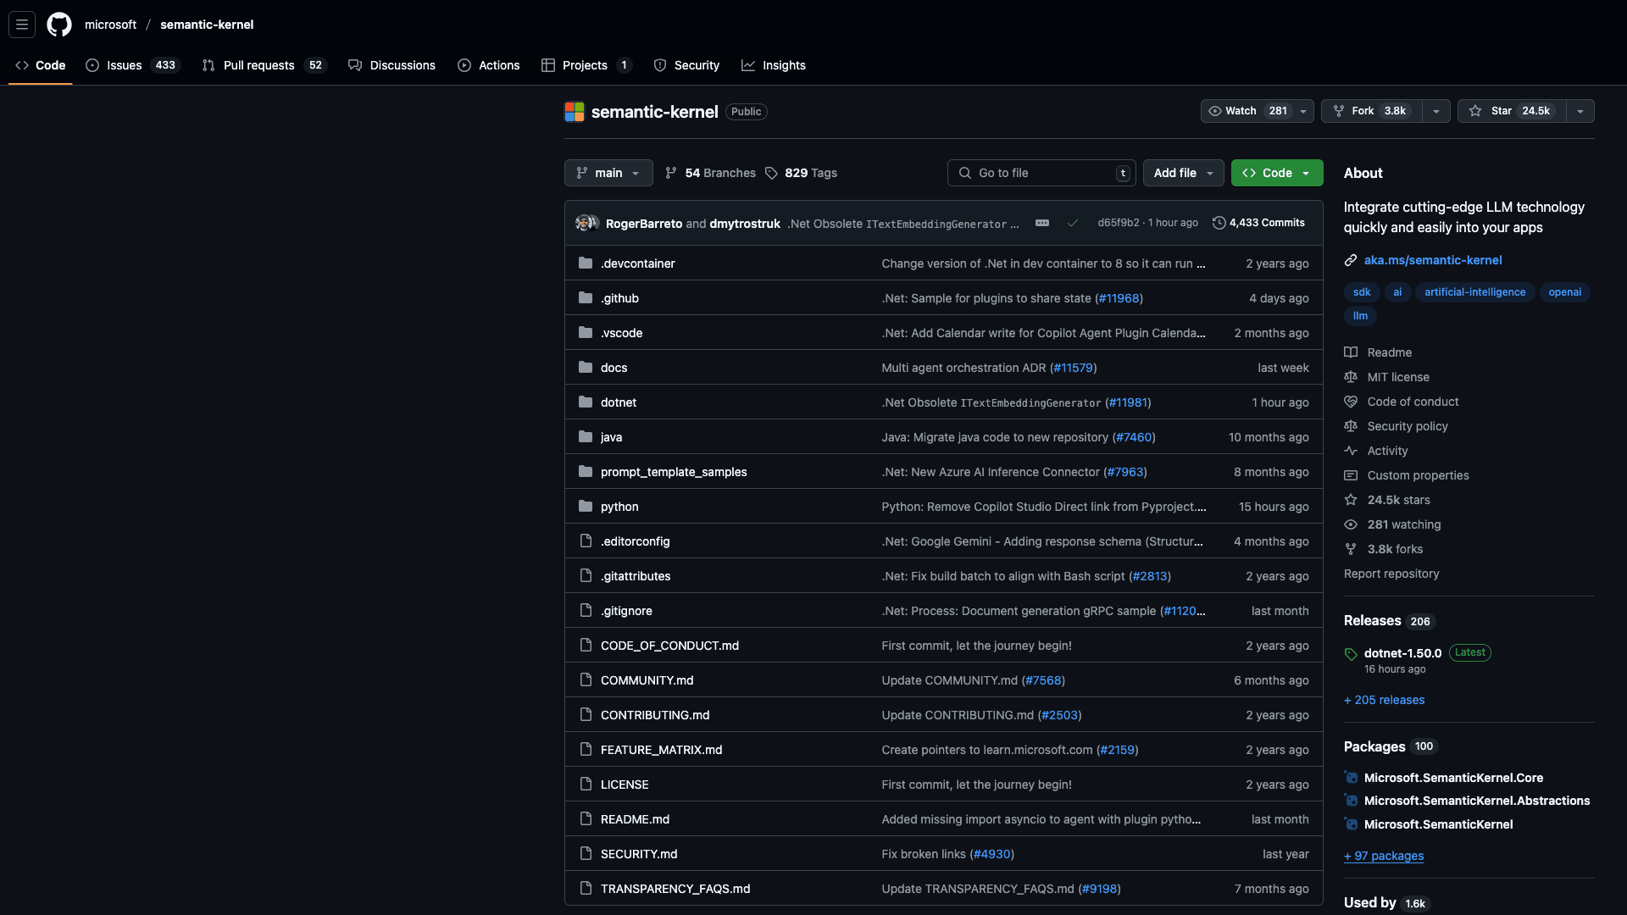Viewport: 1627px width, 915px height.
Task: Open the hamburger navigation menu
Action: coord(22,25)
